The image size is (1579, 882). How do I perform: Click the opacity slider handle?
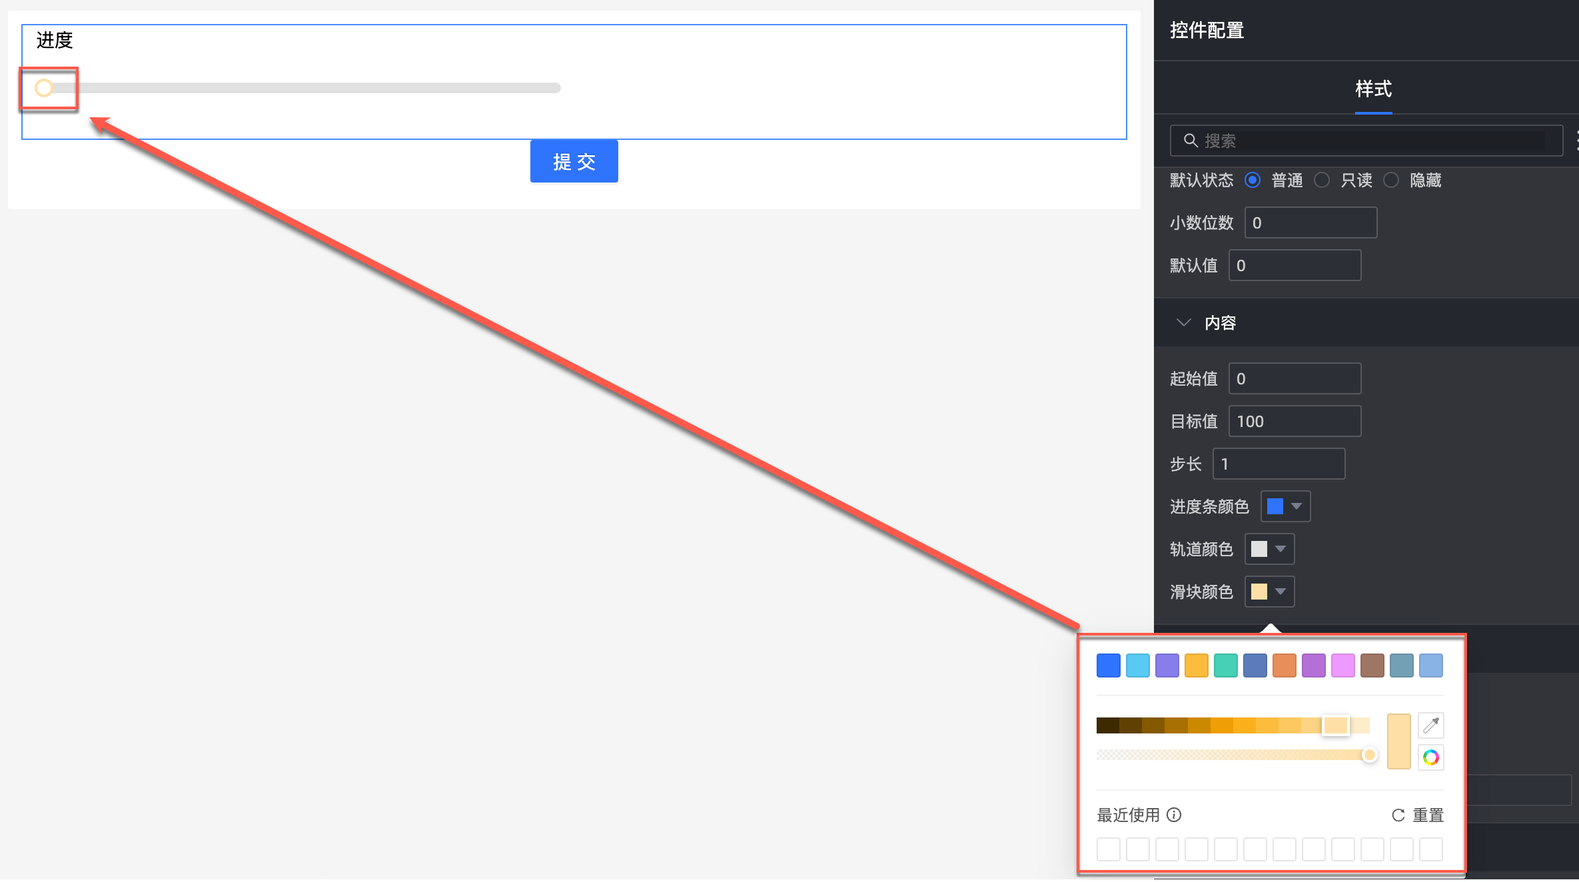[x=1369, y=755]
